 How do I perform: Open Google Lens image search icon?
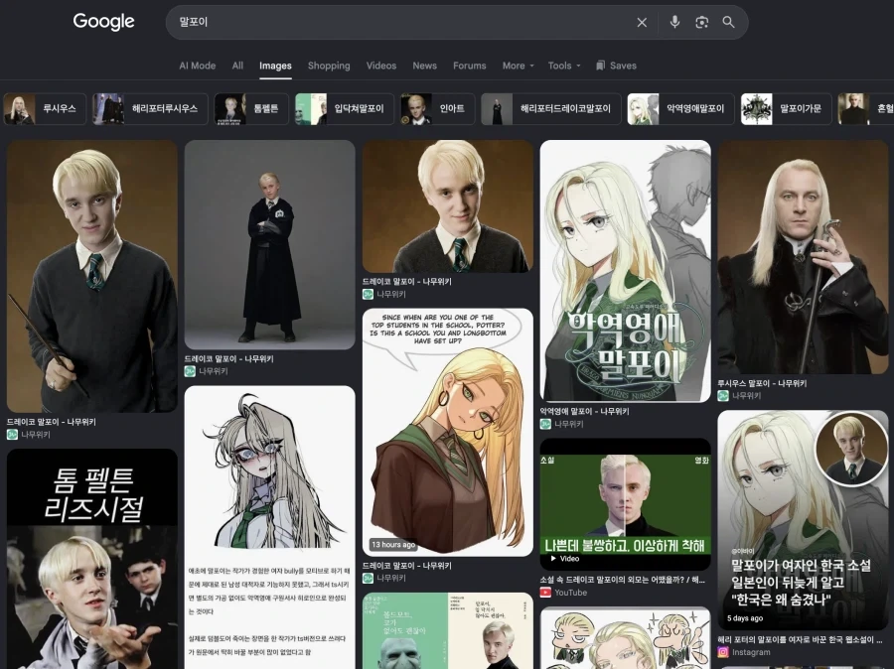[702, 22]
